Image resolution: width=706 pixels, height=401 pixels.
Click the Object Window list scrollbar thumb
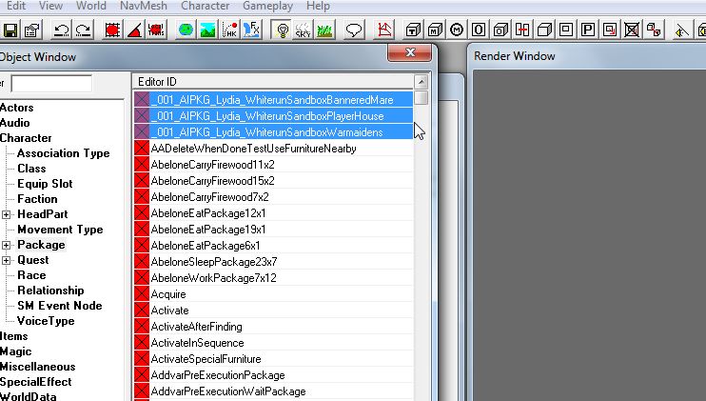(421, 98)
